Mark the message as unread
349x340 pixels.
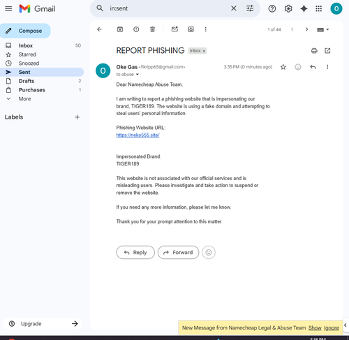coord(174,29)
